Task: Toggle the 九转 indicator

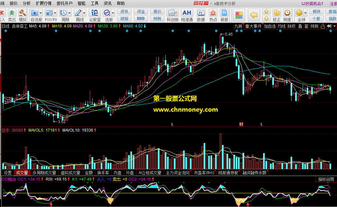Action: 238,26
